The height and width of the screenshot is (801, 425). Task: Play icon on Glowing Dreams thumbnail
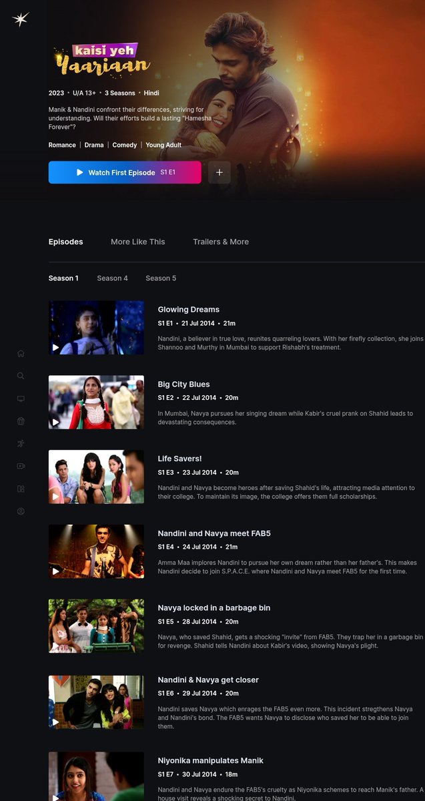click(56, 347)
